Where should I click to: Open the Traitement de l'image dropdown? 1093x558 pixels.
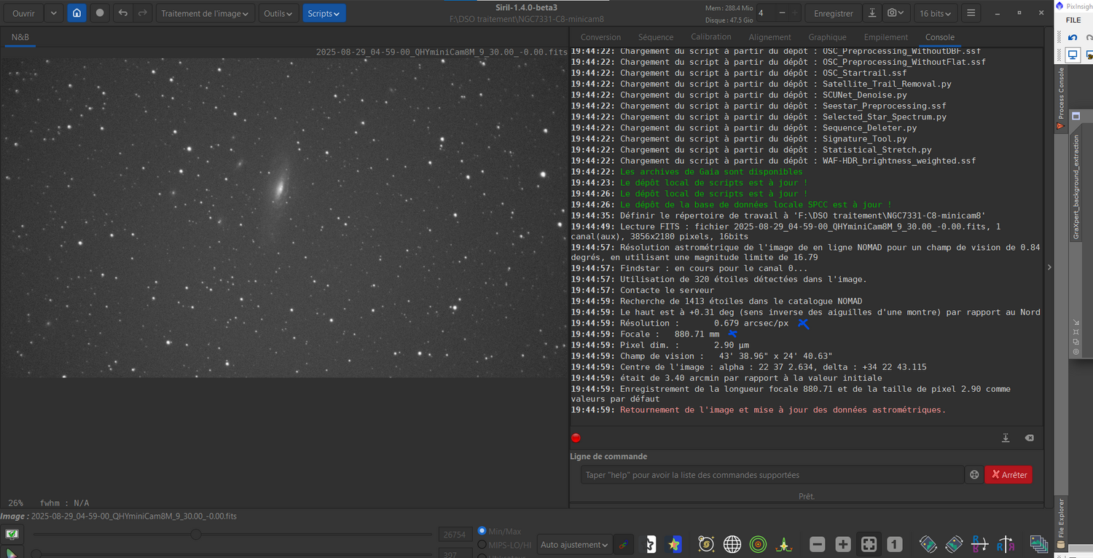205,13
